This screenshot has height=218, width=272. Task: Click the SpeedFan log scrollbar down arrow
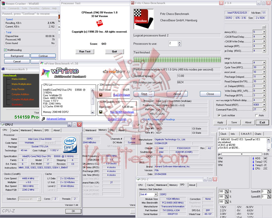click(x=269, y=150)
